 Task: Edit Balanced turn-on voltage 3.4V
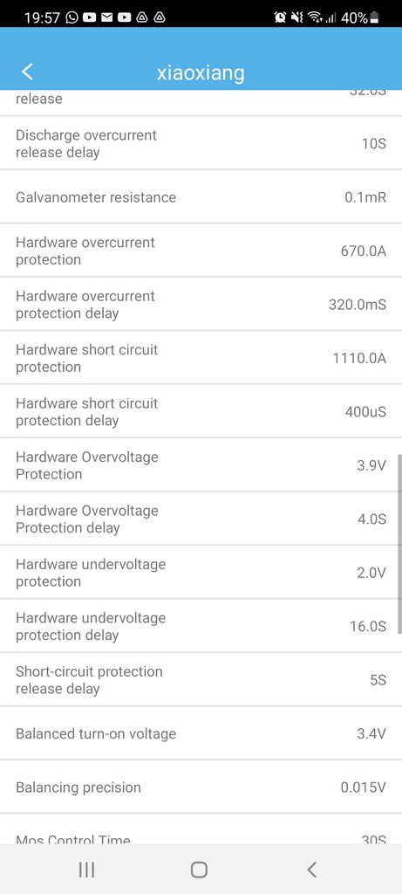tap(201, 733)
